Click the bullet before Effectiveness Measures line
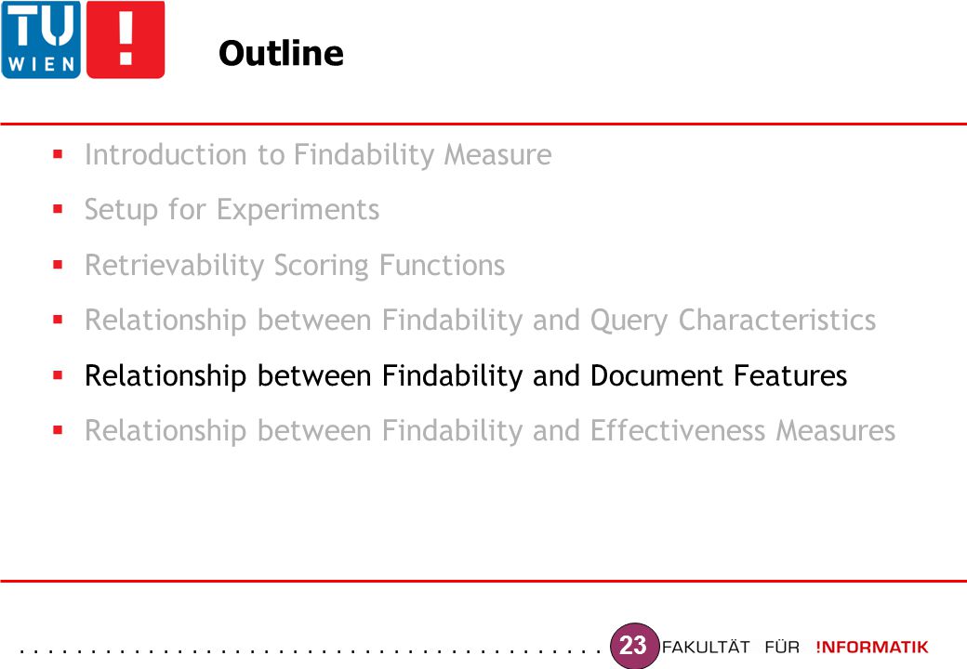 (58, 430)
